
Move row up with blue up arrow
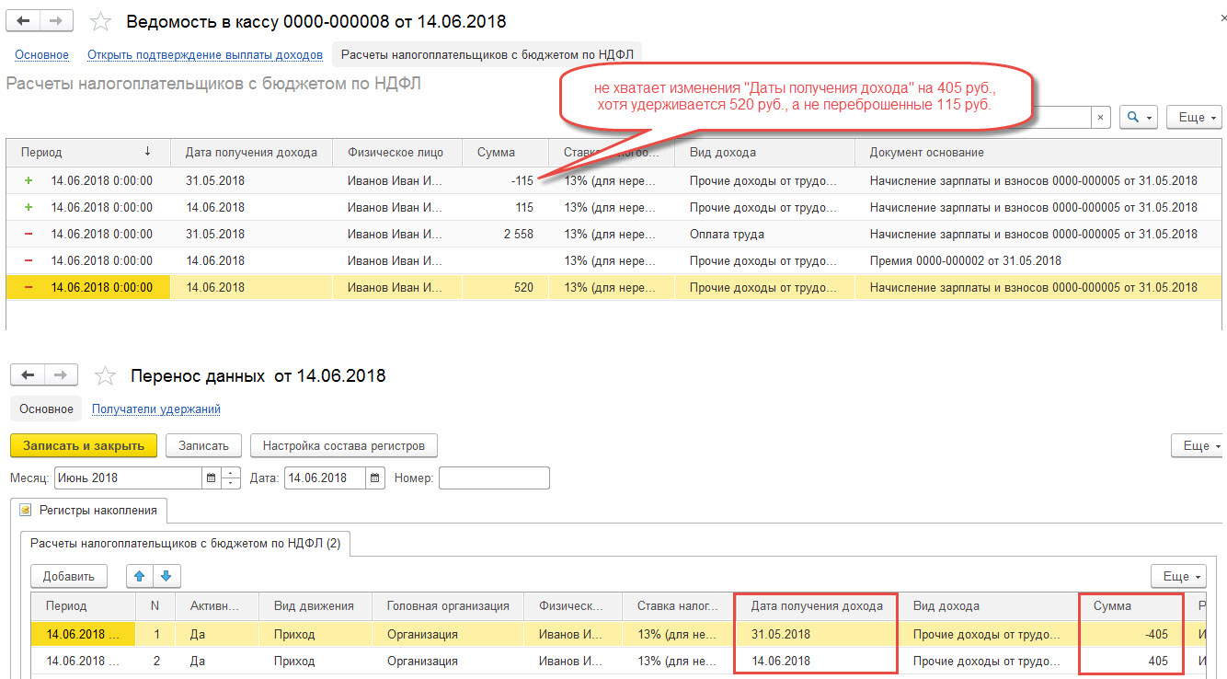point(139,576)
